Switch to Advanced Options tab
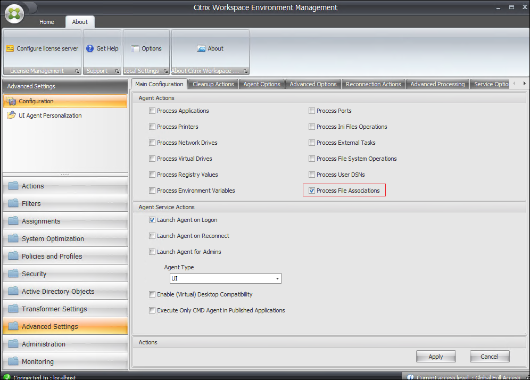Viewport: 530px width, 380px height. (313, 84)
